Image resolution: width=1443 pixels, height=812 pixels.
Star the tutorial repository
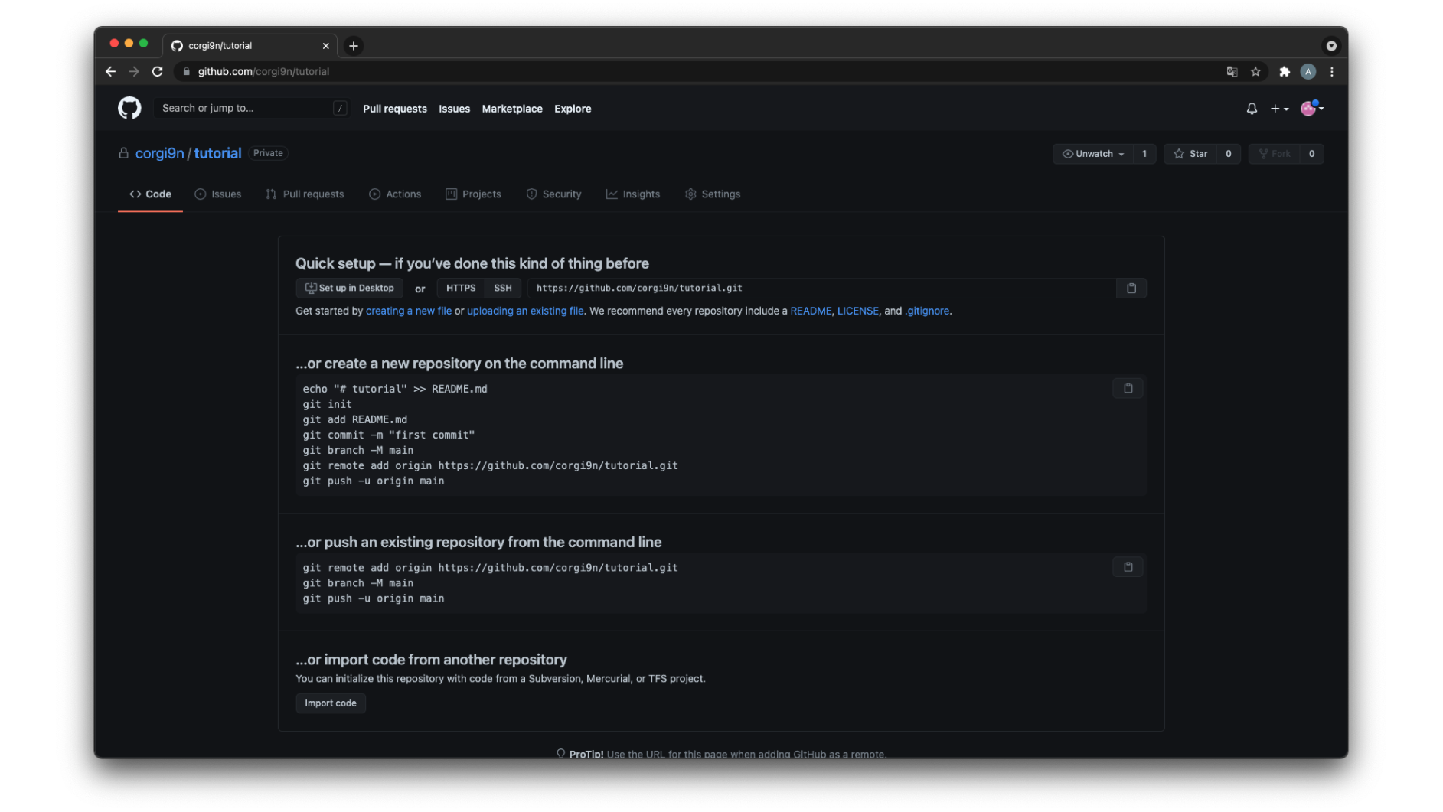click(x=1190, y=154)
